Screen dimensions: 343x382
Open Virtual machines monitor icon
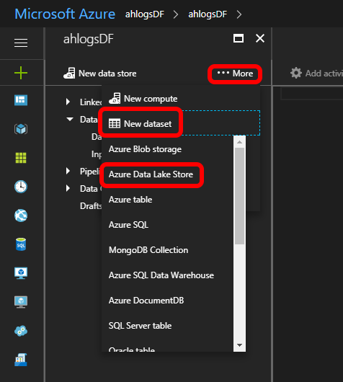pos(21,273)
